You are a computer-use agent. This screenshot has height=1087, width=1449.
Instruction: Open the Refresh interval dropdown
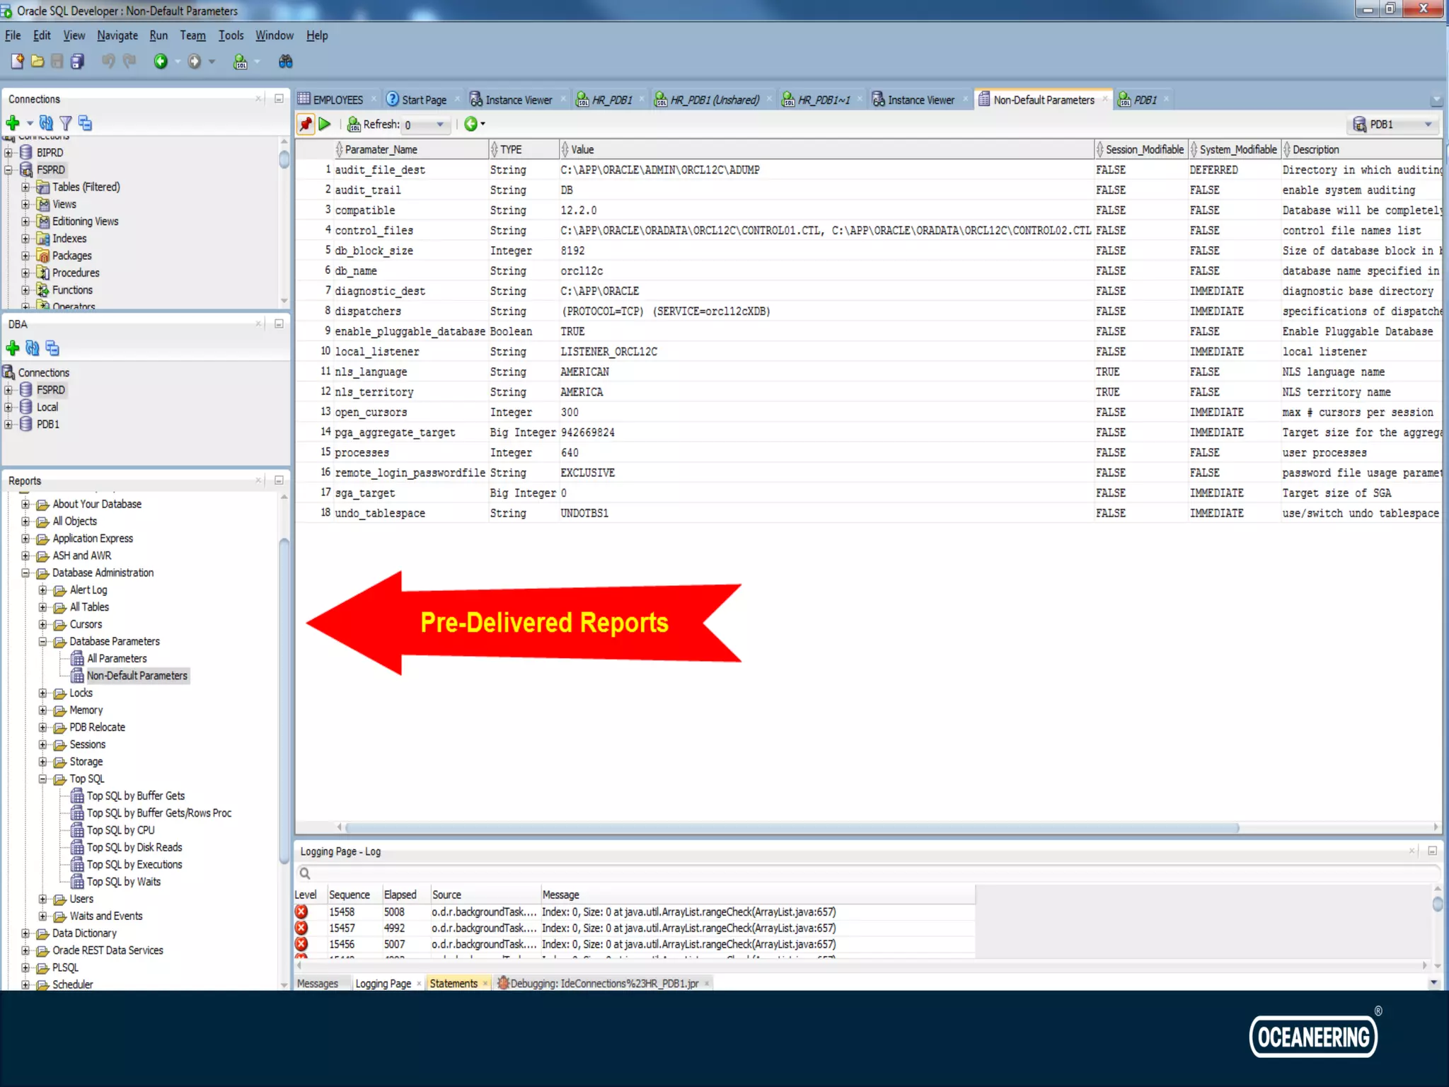(440, 125)
